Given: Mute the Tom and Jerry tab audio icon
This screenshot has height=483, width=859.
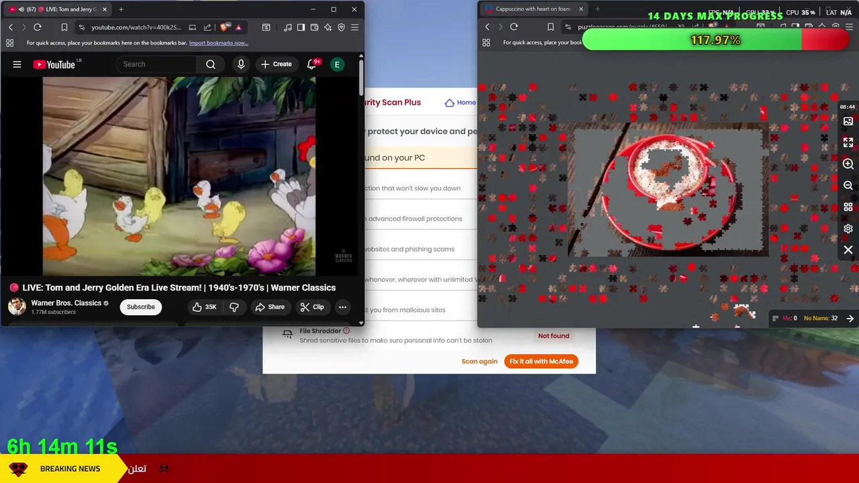Looking at the screenshot, I should (x=22, y=9).
